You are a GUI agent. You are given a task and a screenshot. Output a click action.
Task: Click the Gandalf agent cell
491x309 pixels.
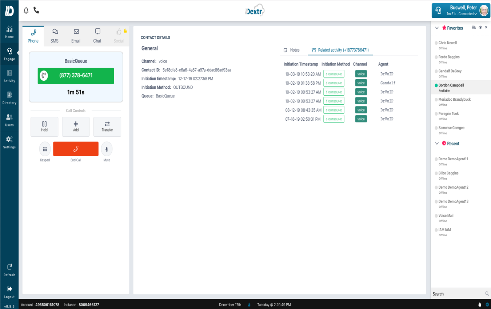click(x=388, y=83)
